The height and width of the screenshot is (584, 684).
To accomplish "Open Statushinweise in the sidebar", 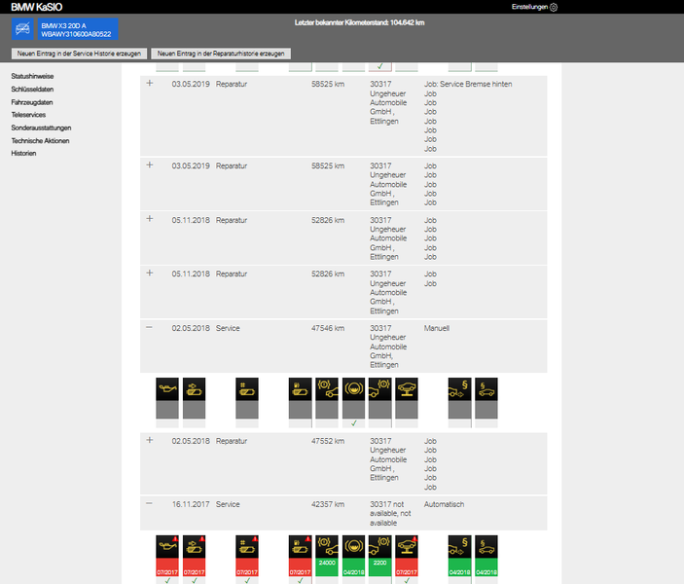I will [32, 76].
